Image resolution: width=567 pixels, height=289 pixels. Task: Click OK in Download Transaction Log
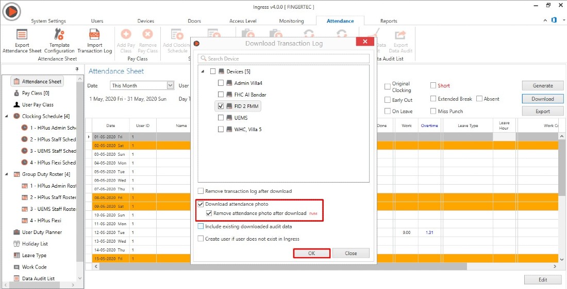point(311,254)
